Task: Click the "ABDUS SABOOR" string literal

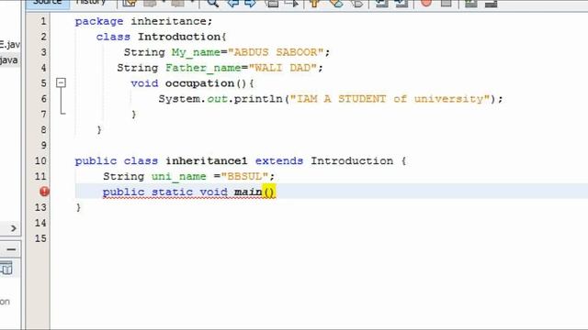Action: pyautogui.click(x=276, y=52)
